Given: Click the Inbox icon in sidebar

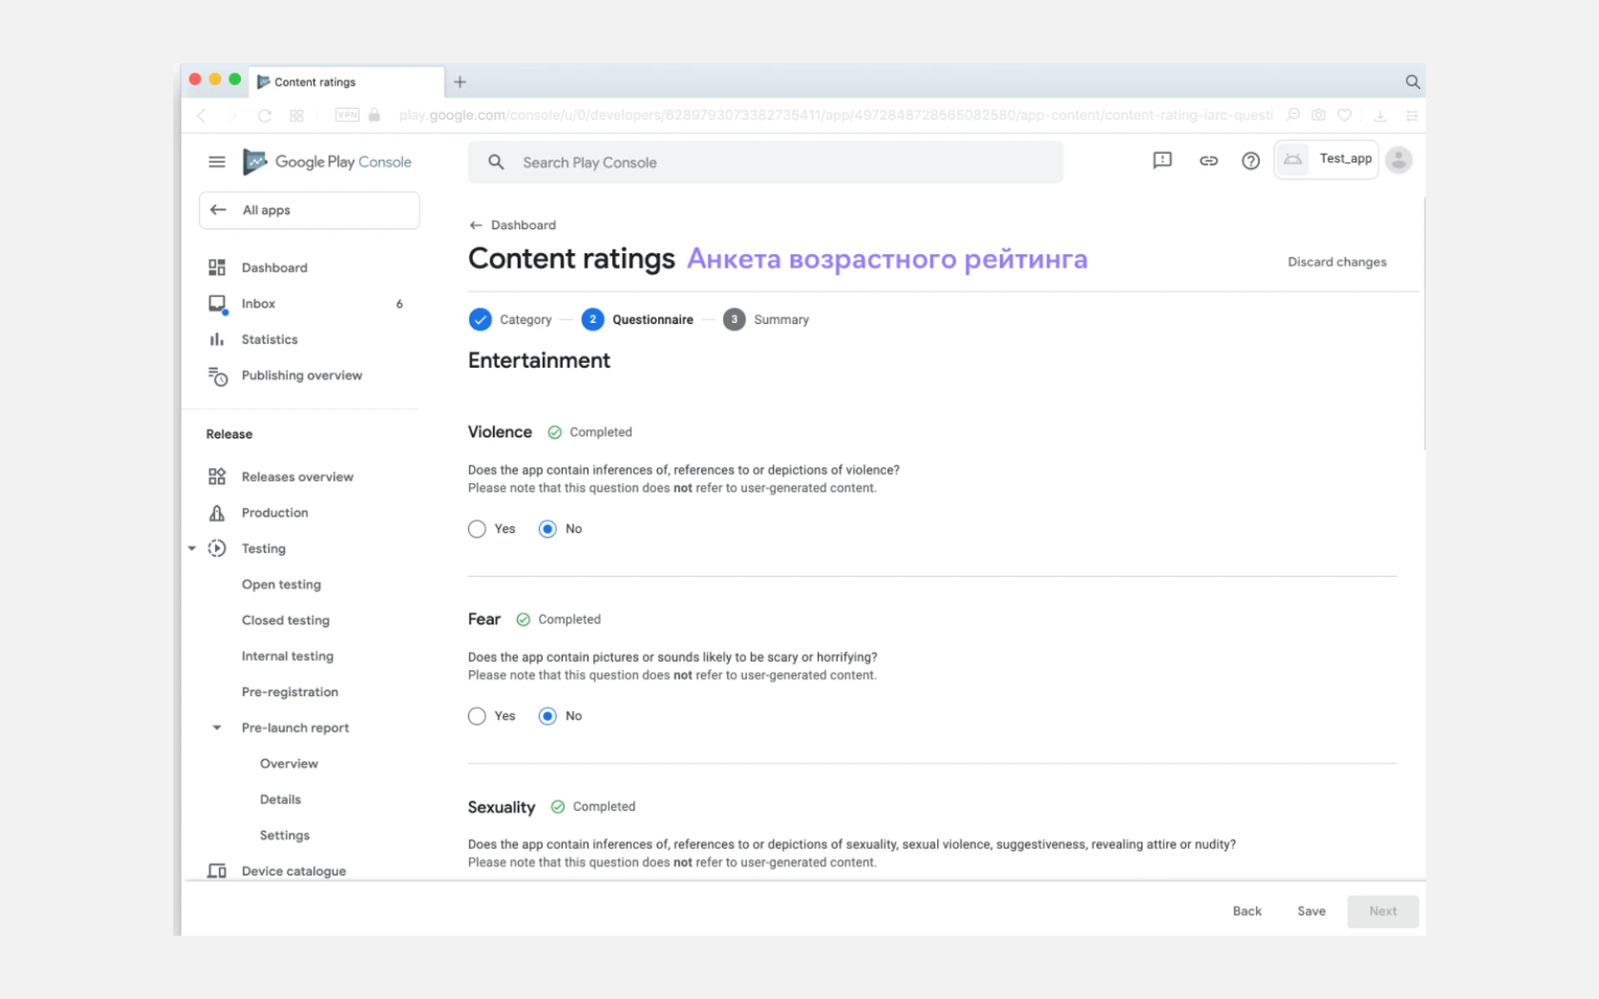Looking at the screenshot, I should pos(217,304).
